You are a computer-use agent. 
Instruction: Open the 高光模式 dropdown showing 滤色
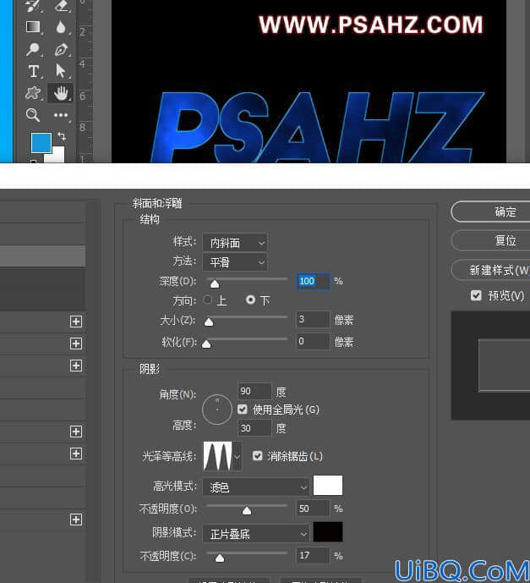[256, 487]
